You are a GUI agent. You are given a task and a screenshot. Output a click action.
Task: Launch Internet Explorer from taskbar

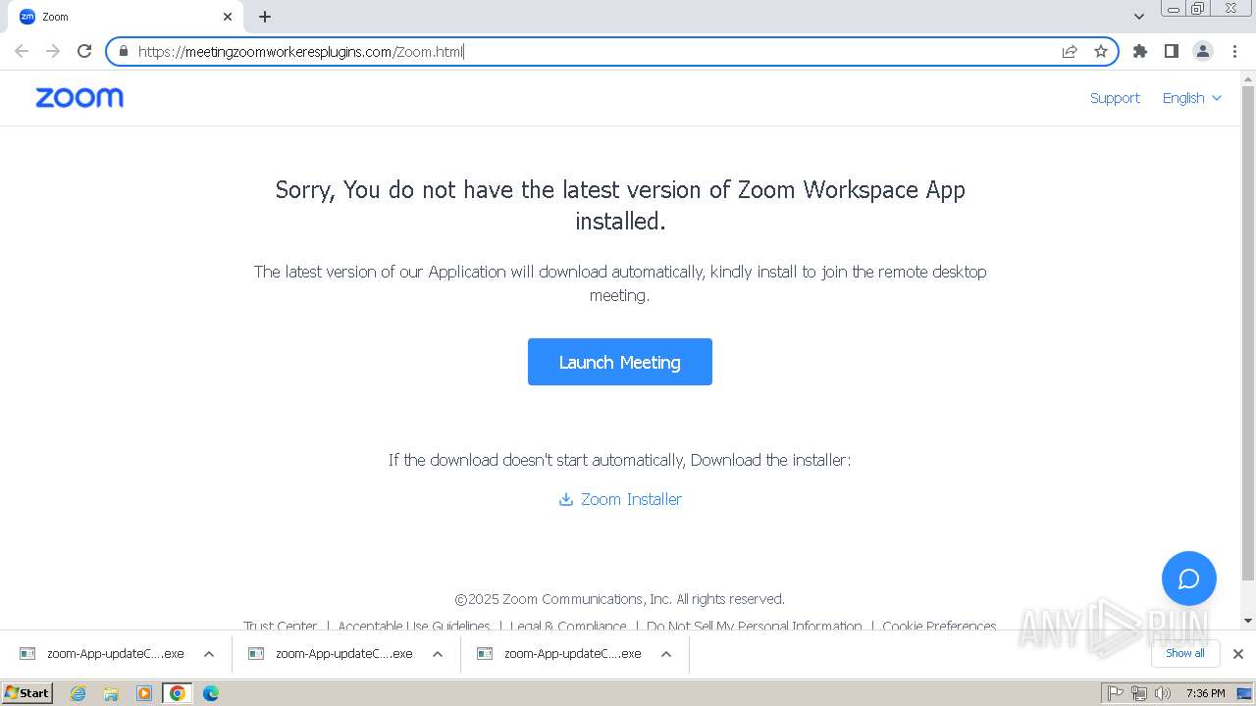tap(78, 693)
